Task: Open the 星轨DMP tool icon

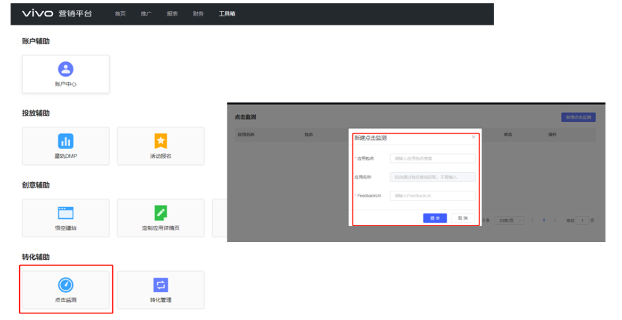Action: coord(65,141)
